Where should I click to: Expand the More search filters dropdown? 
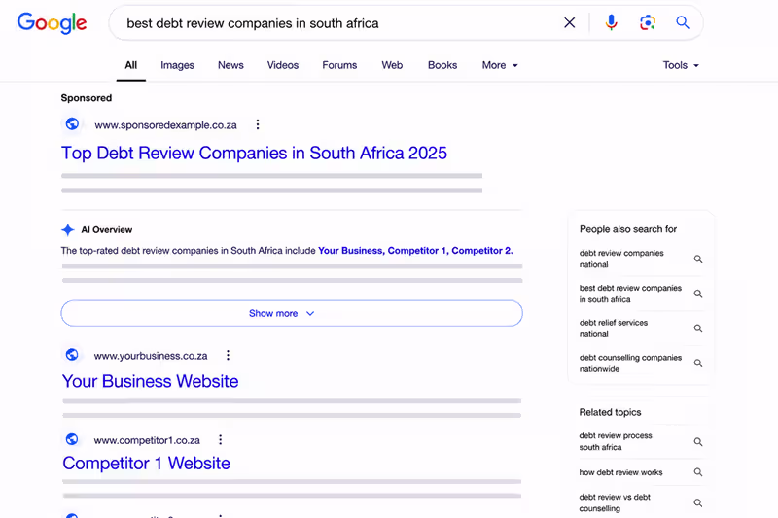click(x=500, y=65)
